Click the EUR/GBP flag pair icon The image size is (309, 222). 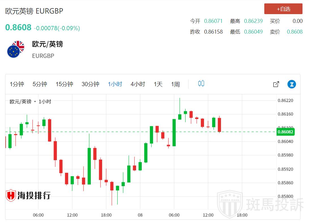(16, 50)
